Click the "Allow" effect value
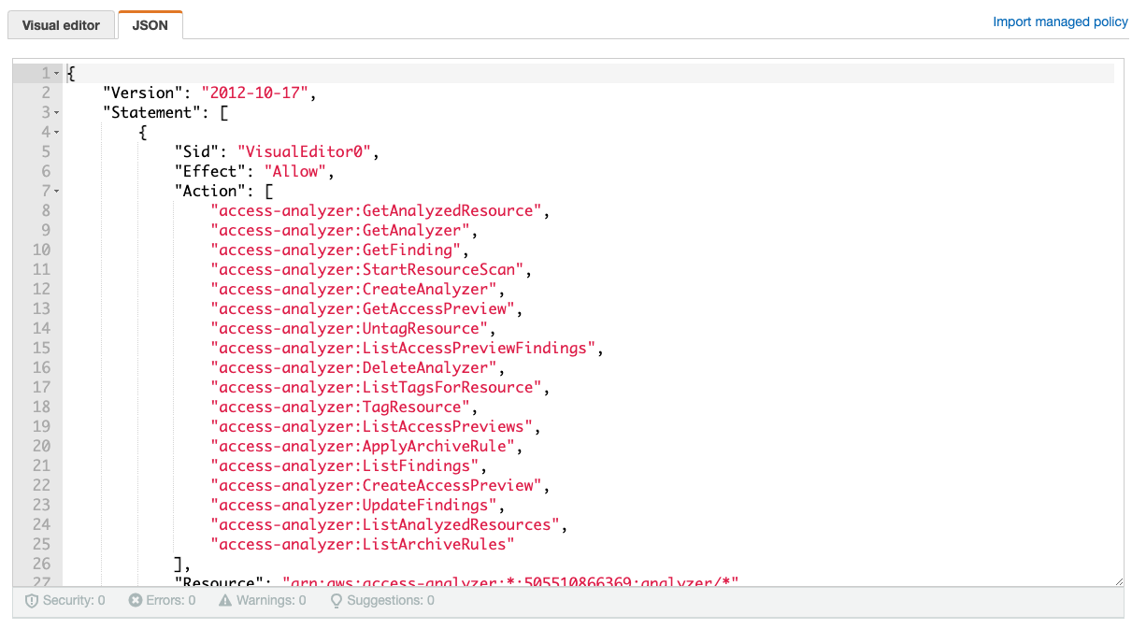The height and width of the screenshot is (629, 1132). click(295, 171)
